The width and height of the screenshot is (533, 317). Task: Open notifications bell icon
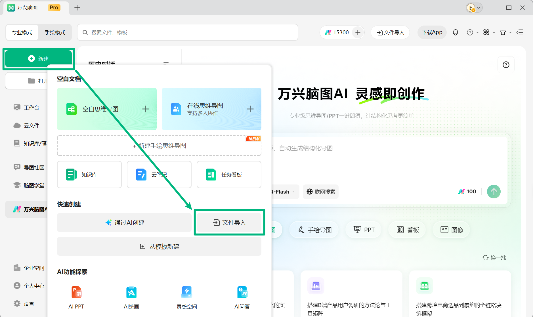456,32
